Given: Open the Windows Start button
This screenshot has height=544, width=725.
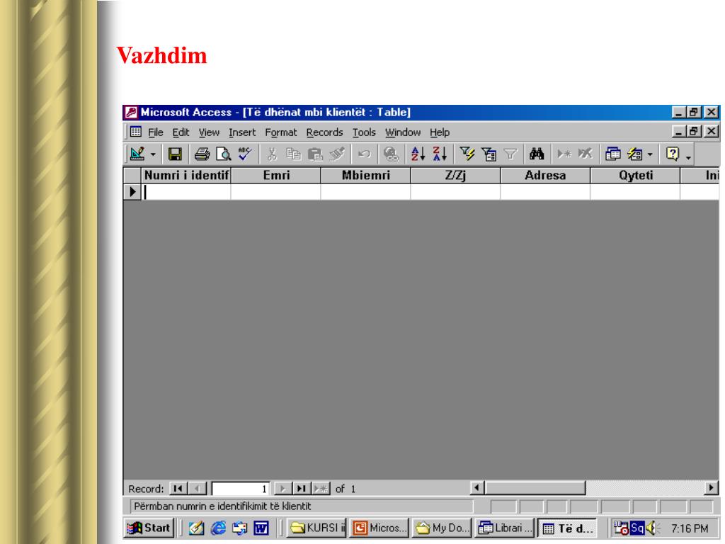Looking at the screenshot, I should point(149,528).
